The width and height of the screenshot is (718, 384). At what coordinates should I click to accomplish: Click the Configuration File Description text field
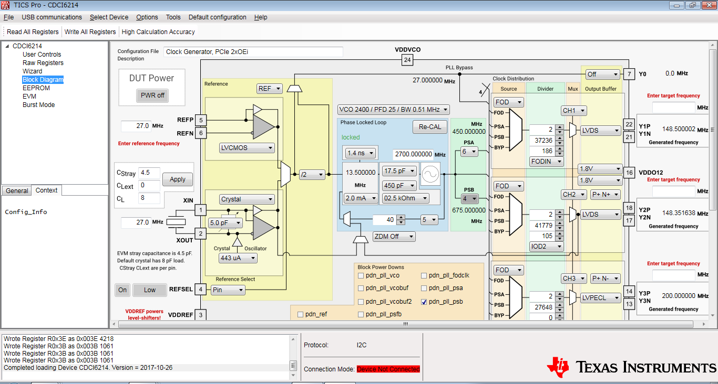point(253,52)
